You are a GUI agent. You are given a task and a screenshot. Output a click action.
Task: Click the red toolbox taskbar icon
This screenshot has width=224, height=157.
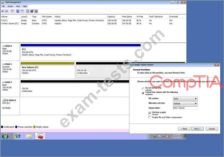click(x=40, y=136)
